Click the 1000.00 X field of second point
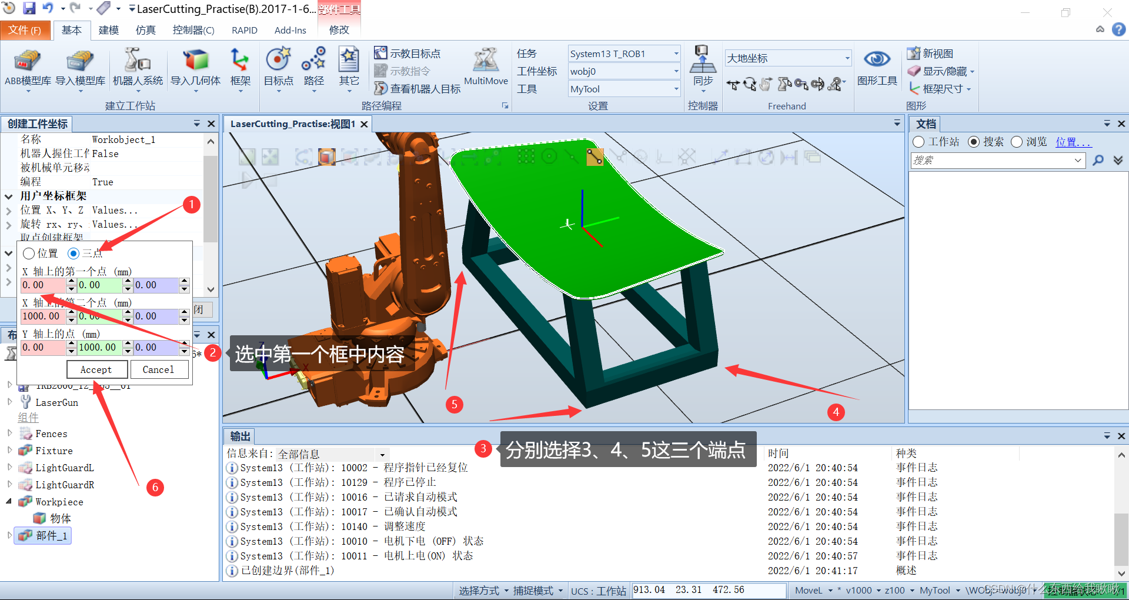 click(x=43, y=316)
